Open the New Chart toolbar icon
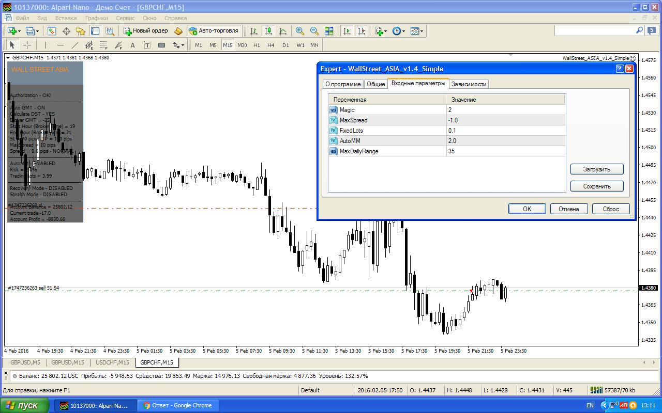The height and width of the screenshot is (413, 662). tap(11, 31)
